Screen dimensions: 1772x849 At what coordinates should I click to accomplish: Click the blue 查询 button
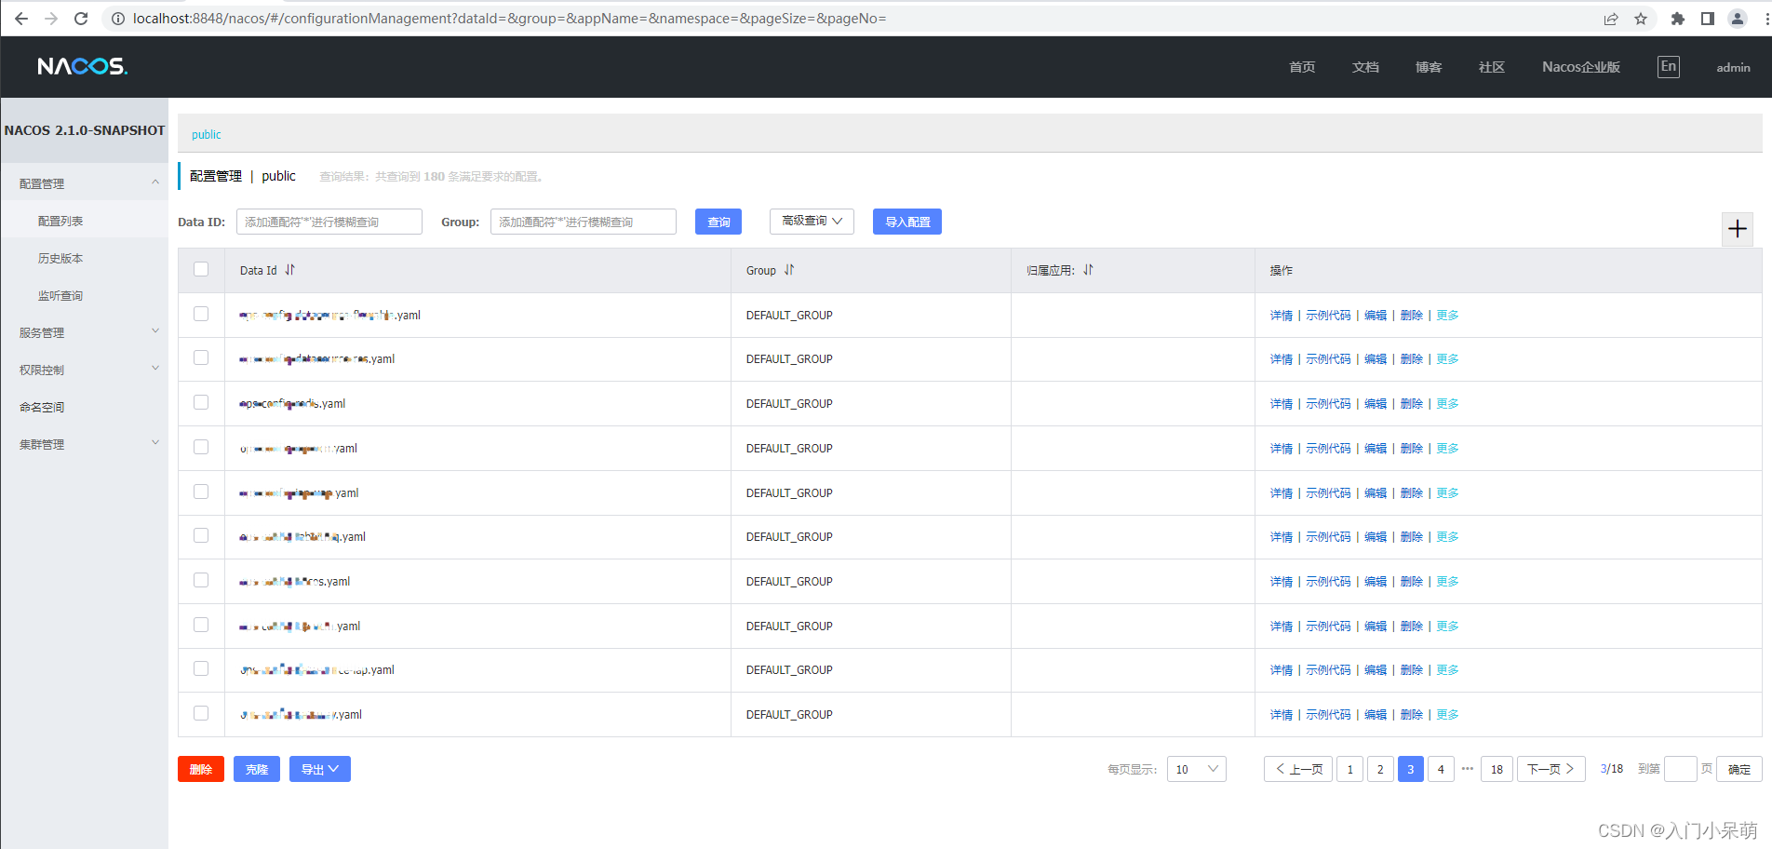pyautogui.click(x=718, y=222)
